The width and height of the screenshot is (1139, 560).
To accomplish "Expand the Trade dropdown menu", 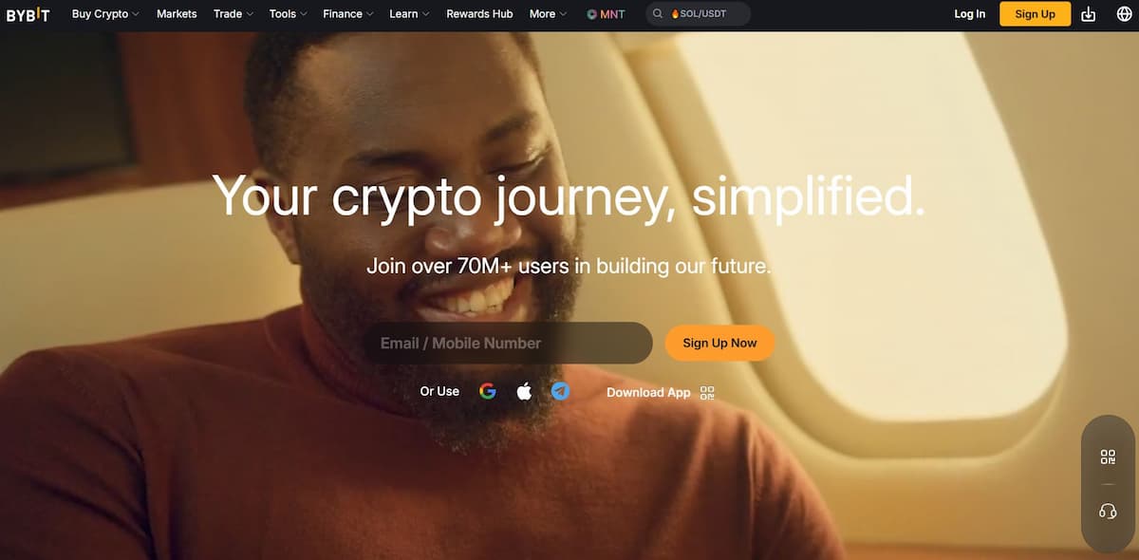I will point(233,14).
